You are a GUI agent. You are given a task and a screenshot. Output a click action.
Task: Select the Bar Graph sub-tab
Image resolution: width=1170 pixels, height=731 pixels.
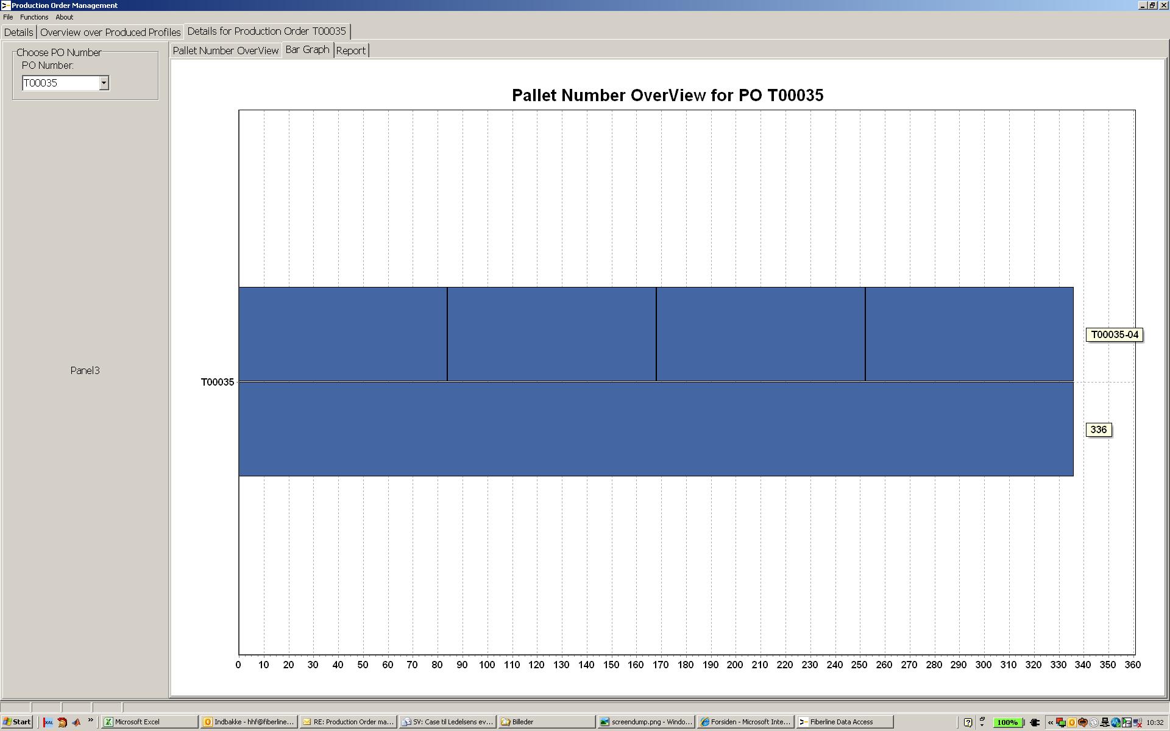(x=307, y=50)
